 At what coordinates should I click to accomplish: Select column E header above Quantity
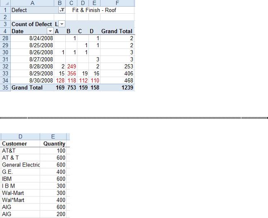[x=53, y=137]
